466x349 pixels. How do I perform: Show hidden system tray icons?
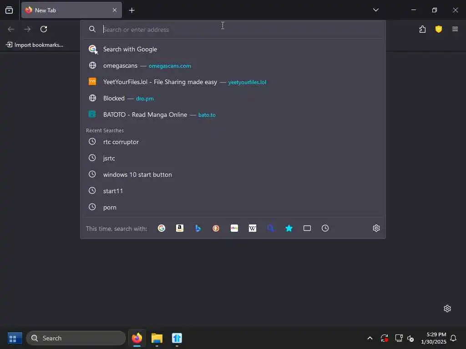click(x=370, y=338)
